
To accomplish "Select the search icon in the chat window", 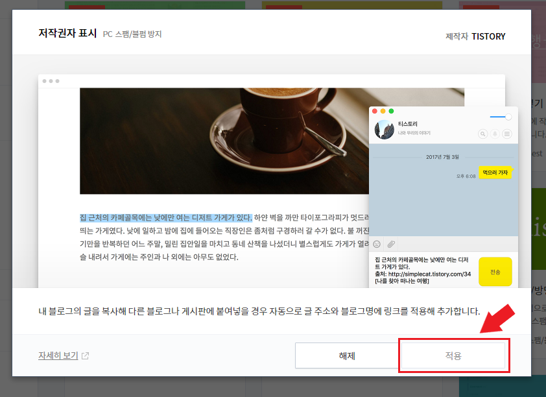I will pos(482,134).
